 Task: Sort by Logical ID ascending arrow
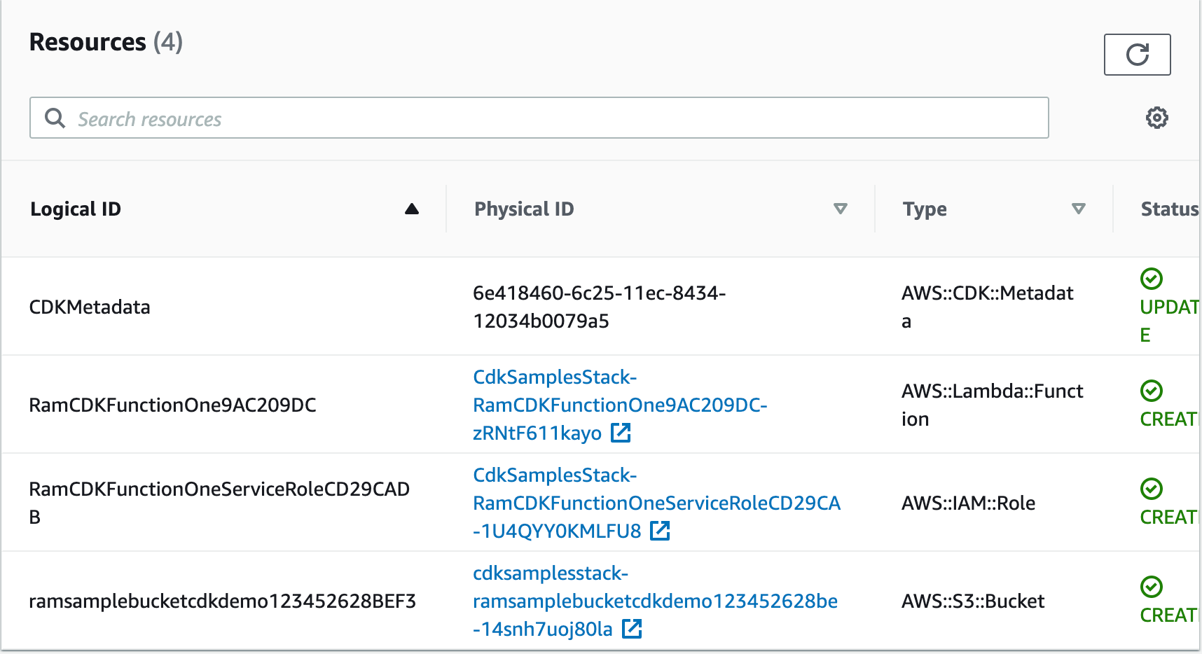click(412, 209)
